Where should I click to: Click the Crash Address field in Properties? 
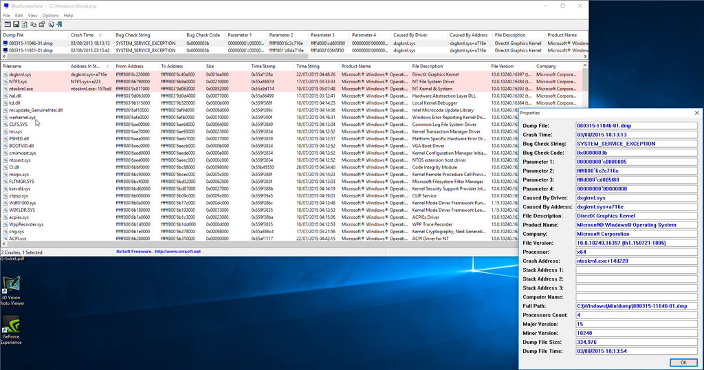coord(636,261)
